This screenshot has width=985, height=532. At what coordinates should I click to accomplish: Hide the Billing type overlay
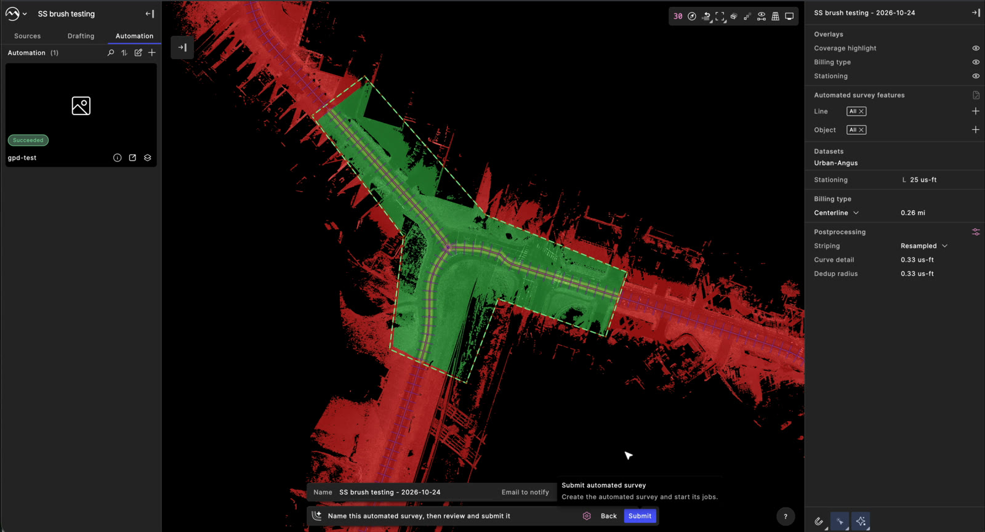pos(976,62)
